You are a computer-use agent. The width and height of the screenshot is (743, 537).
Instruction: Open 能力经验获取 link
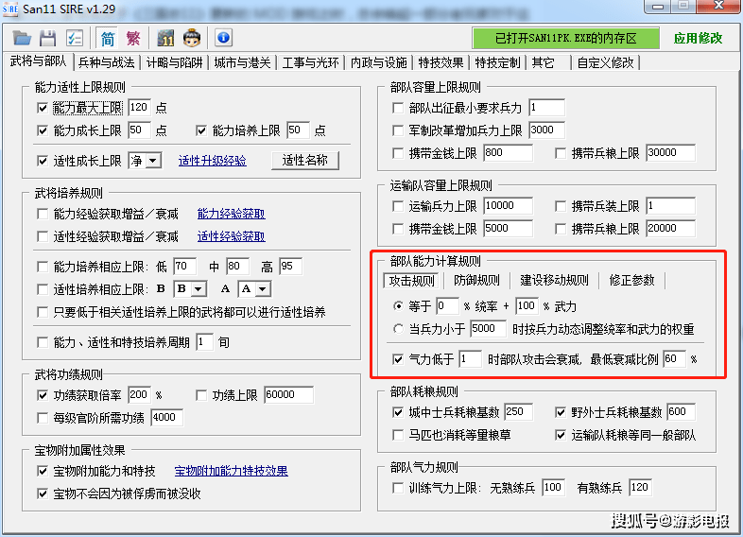[232, 215]
